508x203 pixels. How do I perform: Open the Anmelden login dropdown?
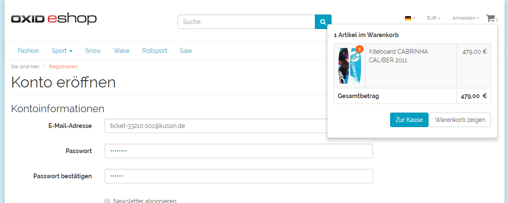pyautogui.click(x=465, y=18)
